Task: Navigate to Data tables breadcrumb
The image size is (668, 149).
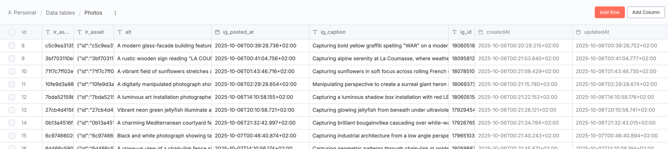Action: (60, 13)
